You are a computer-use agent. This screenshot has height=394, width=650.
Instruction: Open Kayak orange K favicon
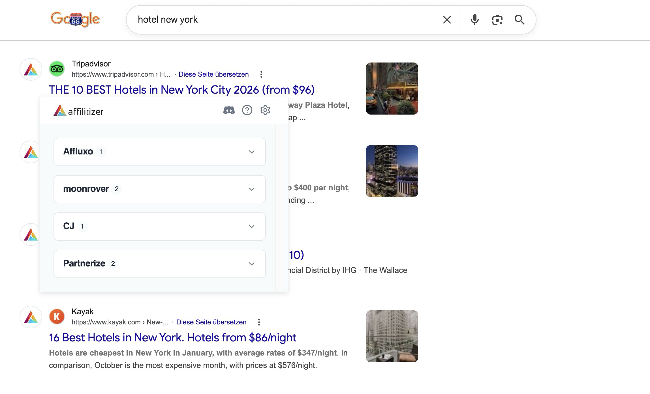pos(57,317)
